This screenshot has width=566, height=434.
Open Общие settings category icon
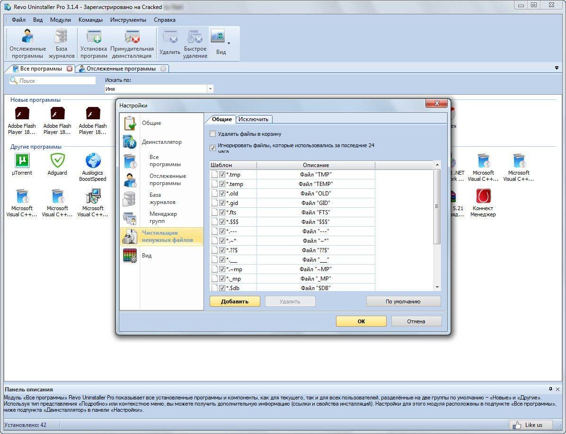(x=130, y=123)
